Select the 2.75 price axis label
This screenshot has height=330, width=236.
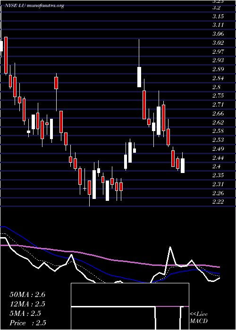click(x=218, y=96)
